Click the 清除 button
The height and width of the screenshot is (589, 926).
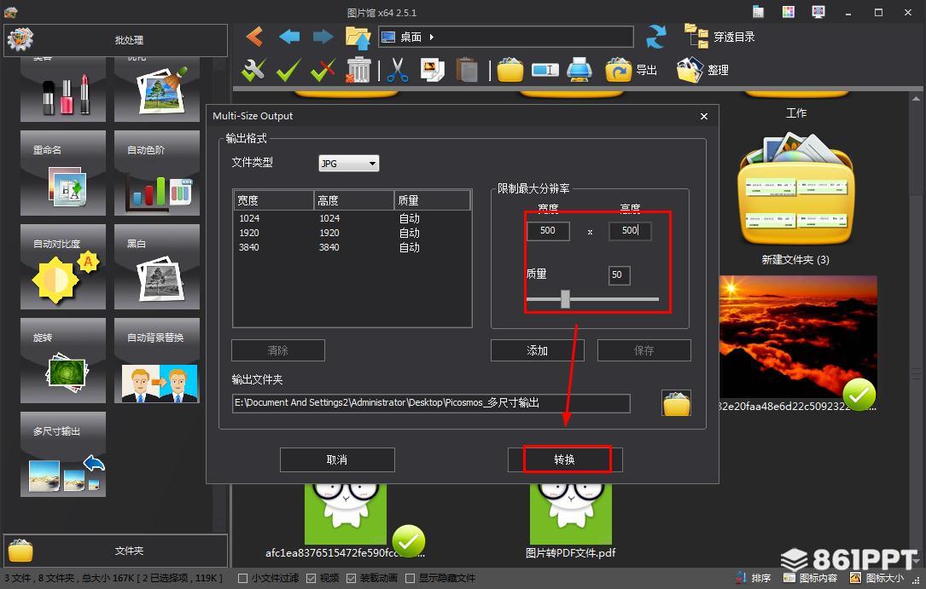click(278, 350)
